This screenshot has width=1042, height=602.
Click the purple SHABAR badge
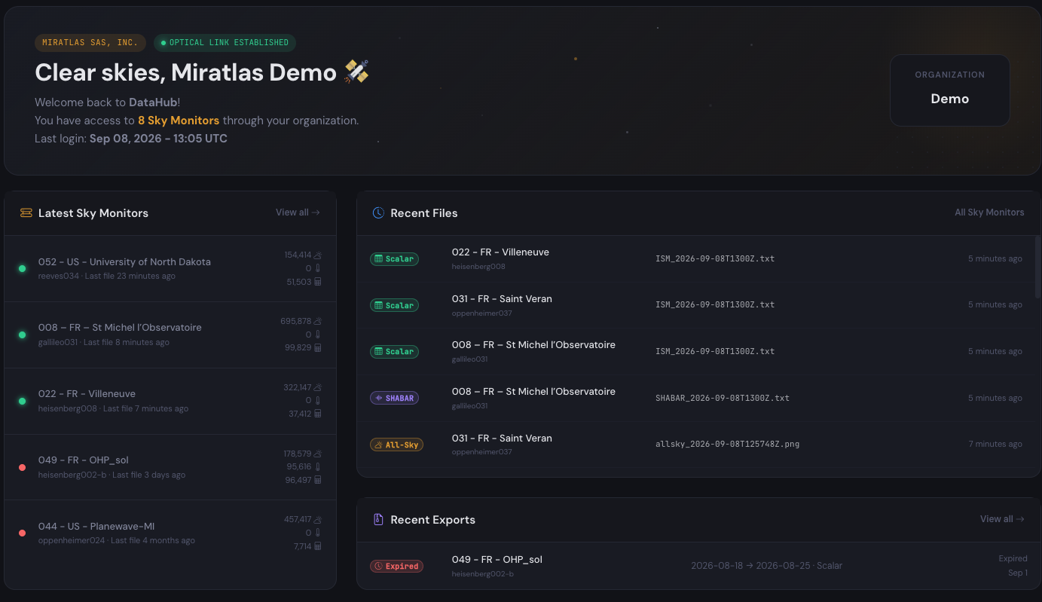(x=394, y=398)
